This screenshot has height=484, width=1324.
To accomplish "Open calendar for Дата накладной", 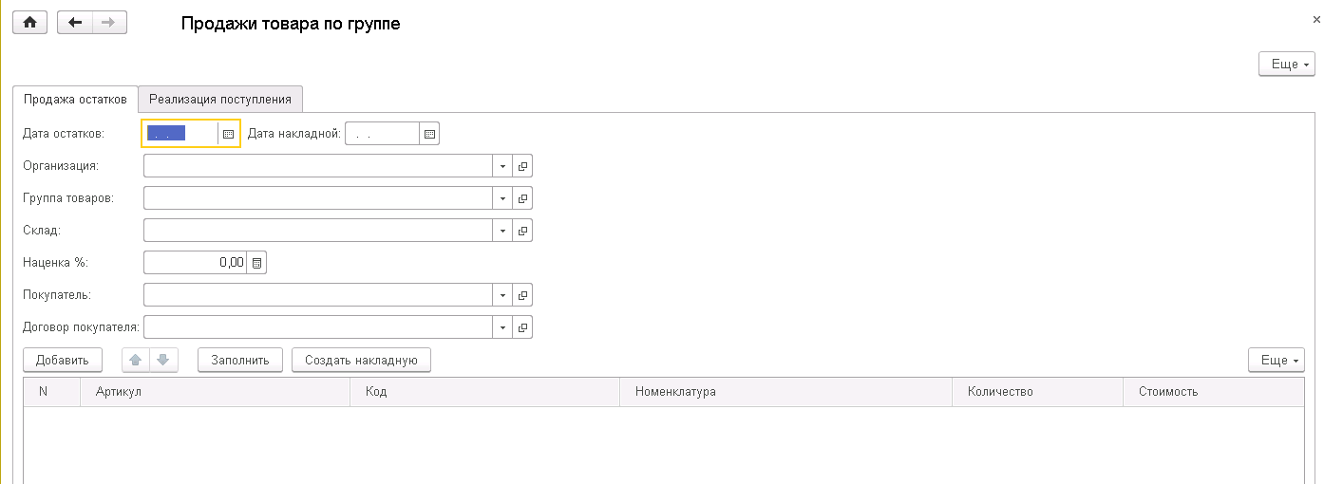I will pos(429,134).
